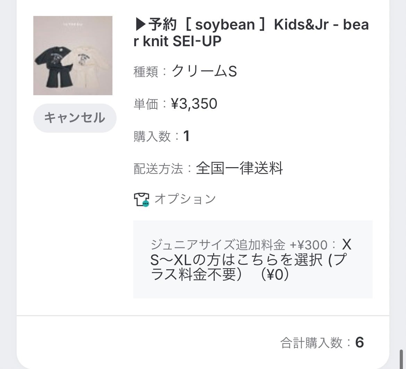Click the unit price ¥3,350
Screen dimensions: 406x369
coord(194,104)
